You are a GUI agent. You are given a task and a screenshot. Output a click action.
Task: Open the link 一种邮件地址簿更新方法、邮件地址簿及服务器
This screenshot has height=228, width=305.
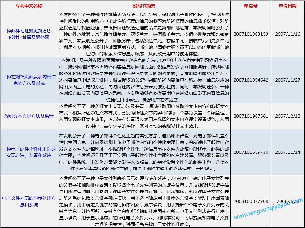[29, 34]
